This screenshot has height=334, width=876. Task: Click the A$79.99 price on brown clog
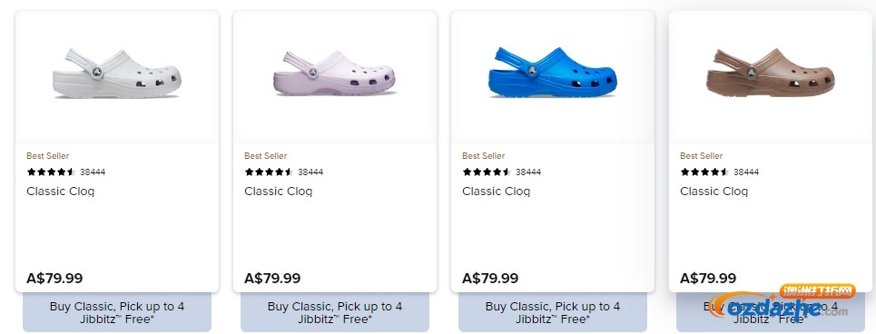point(708,278)
